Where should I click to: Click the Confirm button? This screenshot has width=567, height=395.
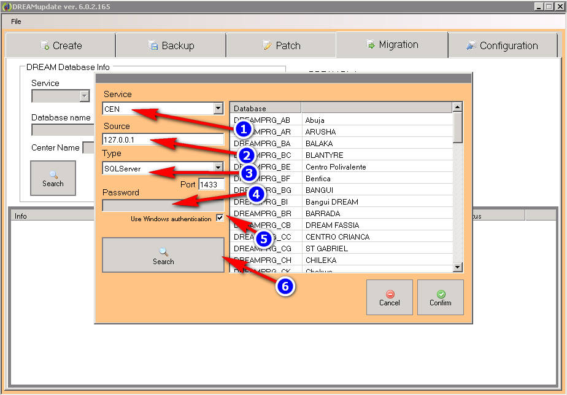[x=441, y=297]
